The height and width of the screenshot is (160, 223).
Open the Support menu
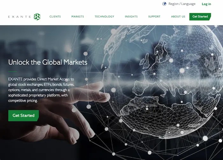tap(154, 17)
